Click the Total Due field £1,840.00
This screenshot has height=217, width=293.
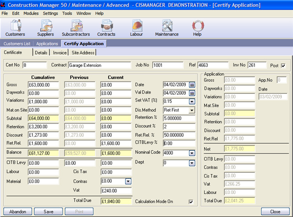click(116, 201)
